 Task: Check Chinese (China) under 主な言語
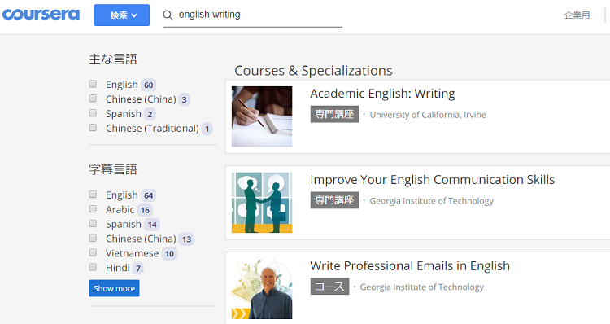click(x=93, y=99)
